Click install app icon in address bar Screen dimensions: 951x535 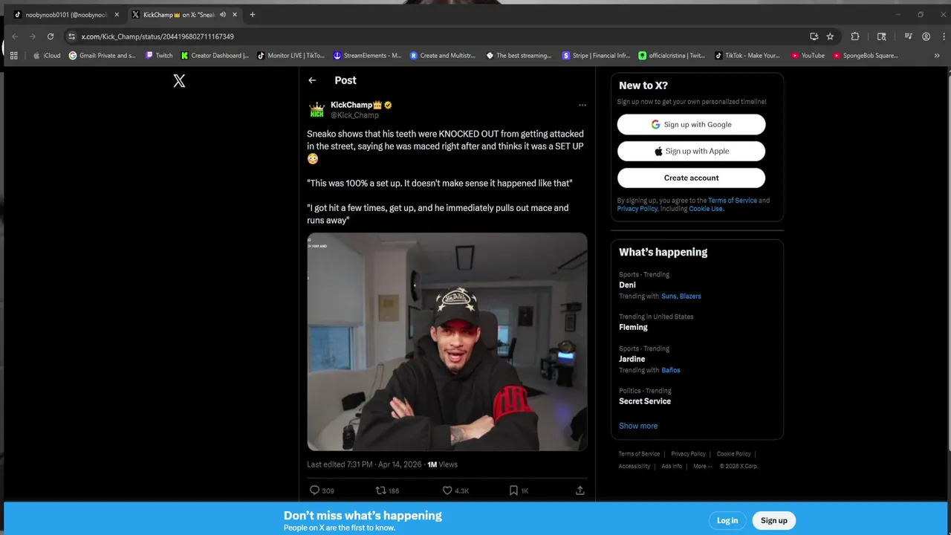(814, 36)
